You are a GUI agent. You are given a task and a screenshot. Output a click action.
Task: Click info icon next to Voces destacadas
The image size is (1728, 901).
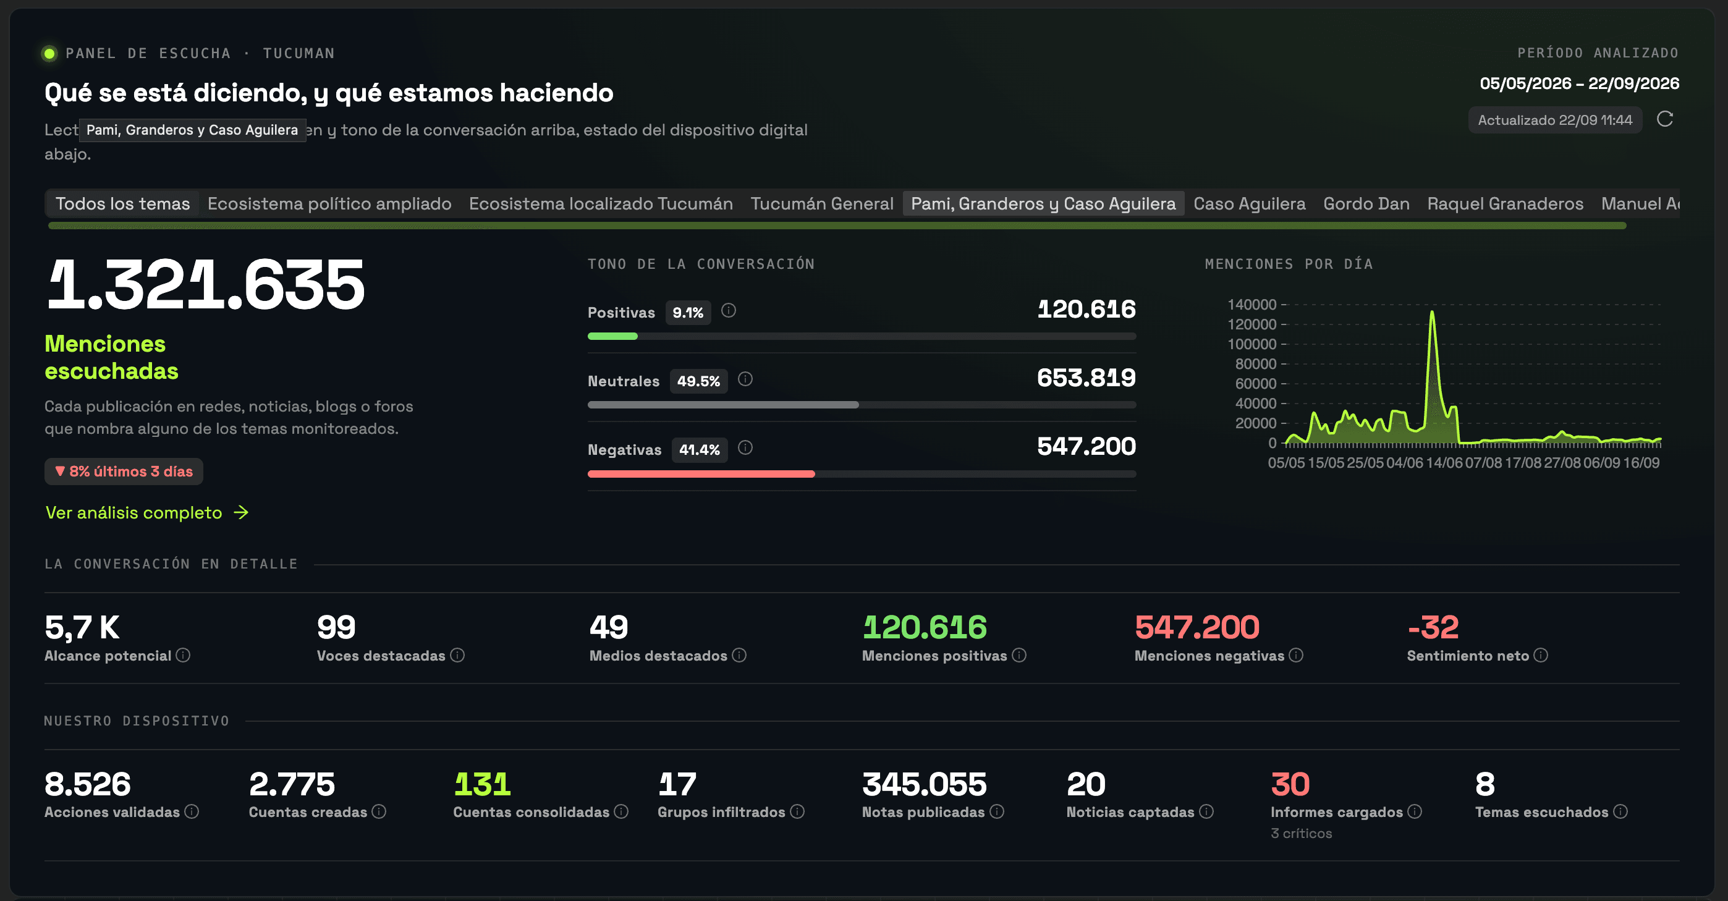[457, 656]
